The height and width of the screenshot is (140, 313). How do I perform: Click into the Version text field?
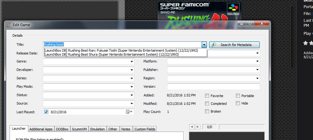click(213, 87)
